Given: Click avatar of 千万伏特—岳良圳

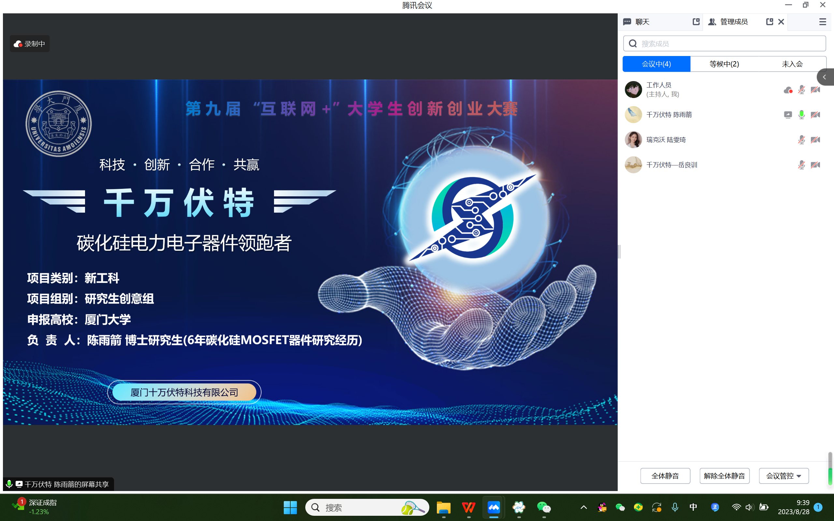Looking at the screenshot, I should [633, 165].
